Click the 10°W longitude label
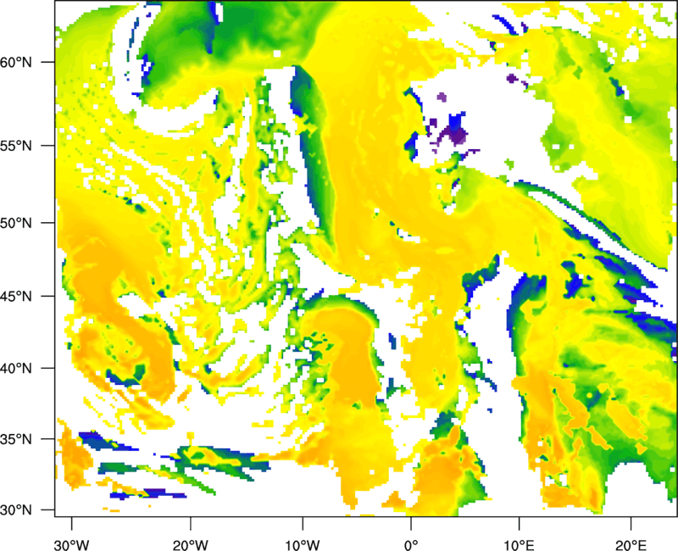 tap(303, 545)
